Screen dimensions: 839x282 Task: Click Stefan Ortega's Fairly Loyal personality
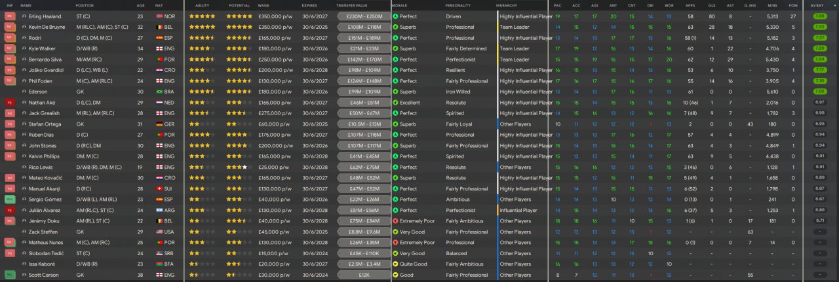tap(458, 124)
